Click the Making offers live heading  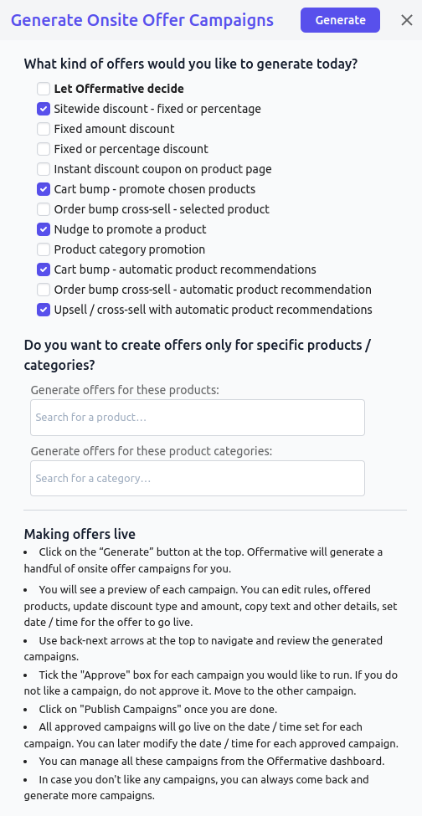pos(80,534)
